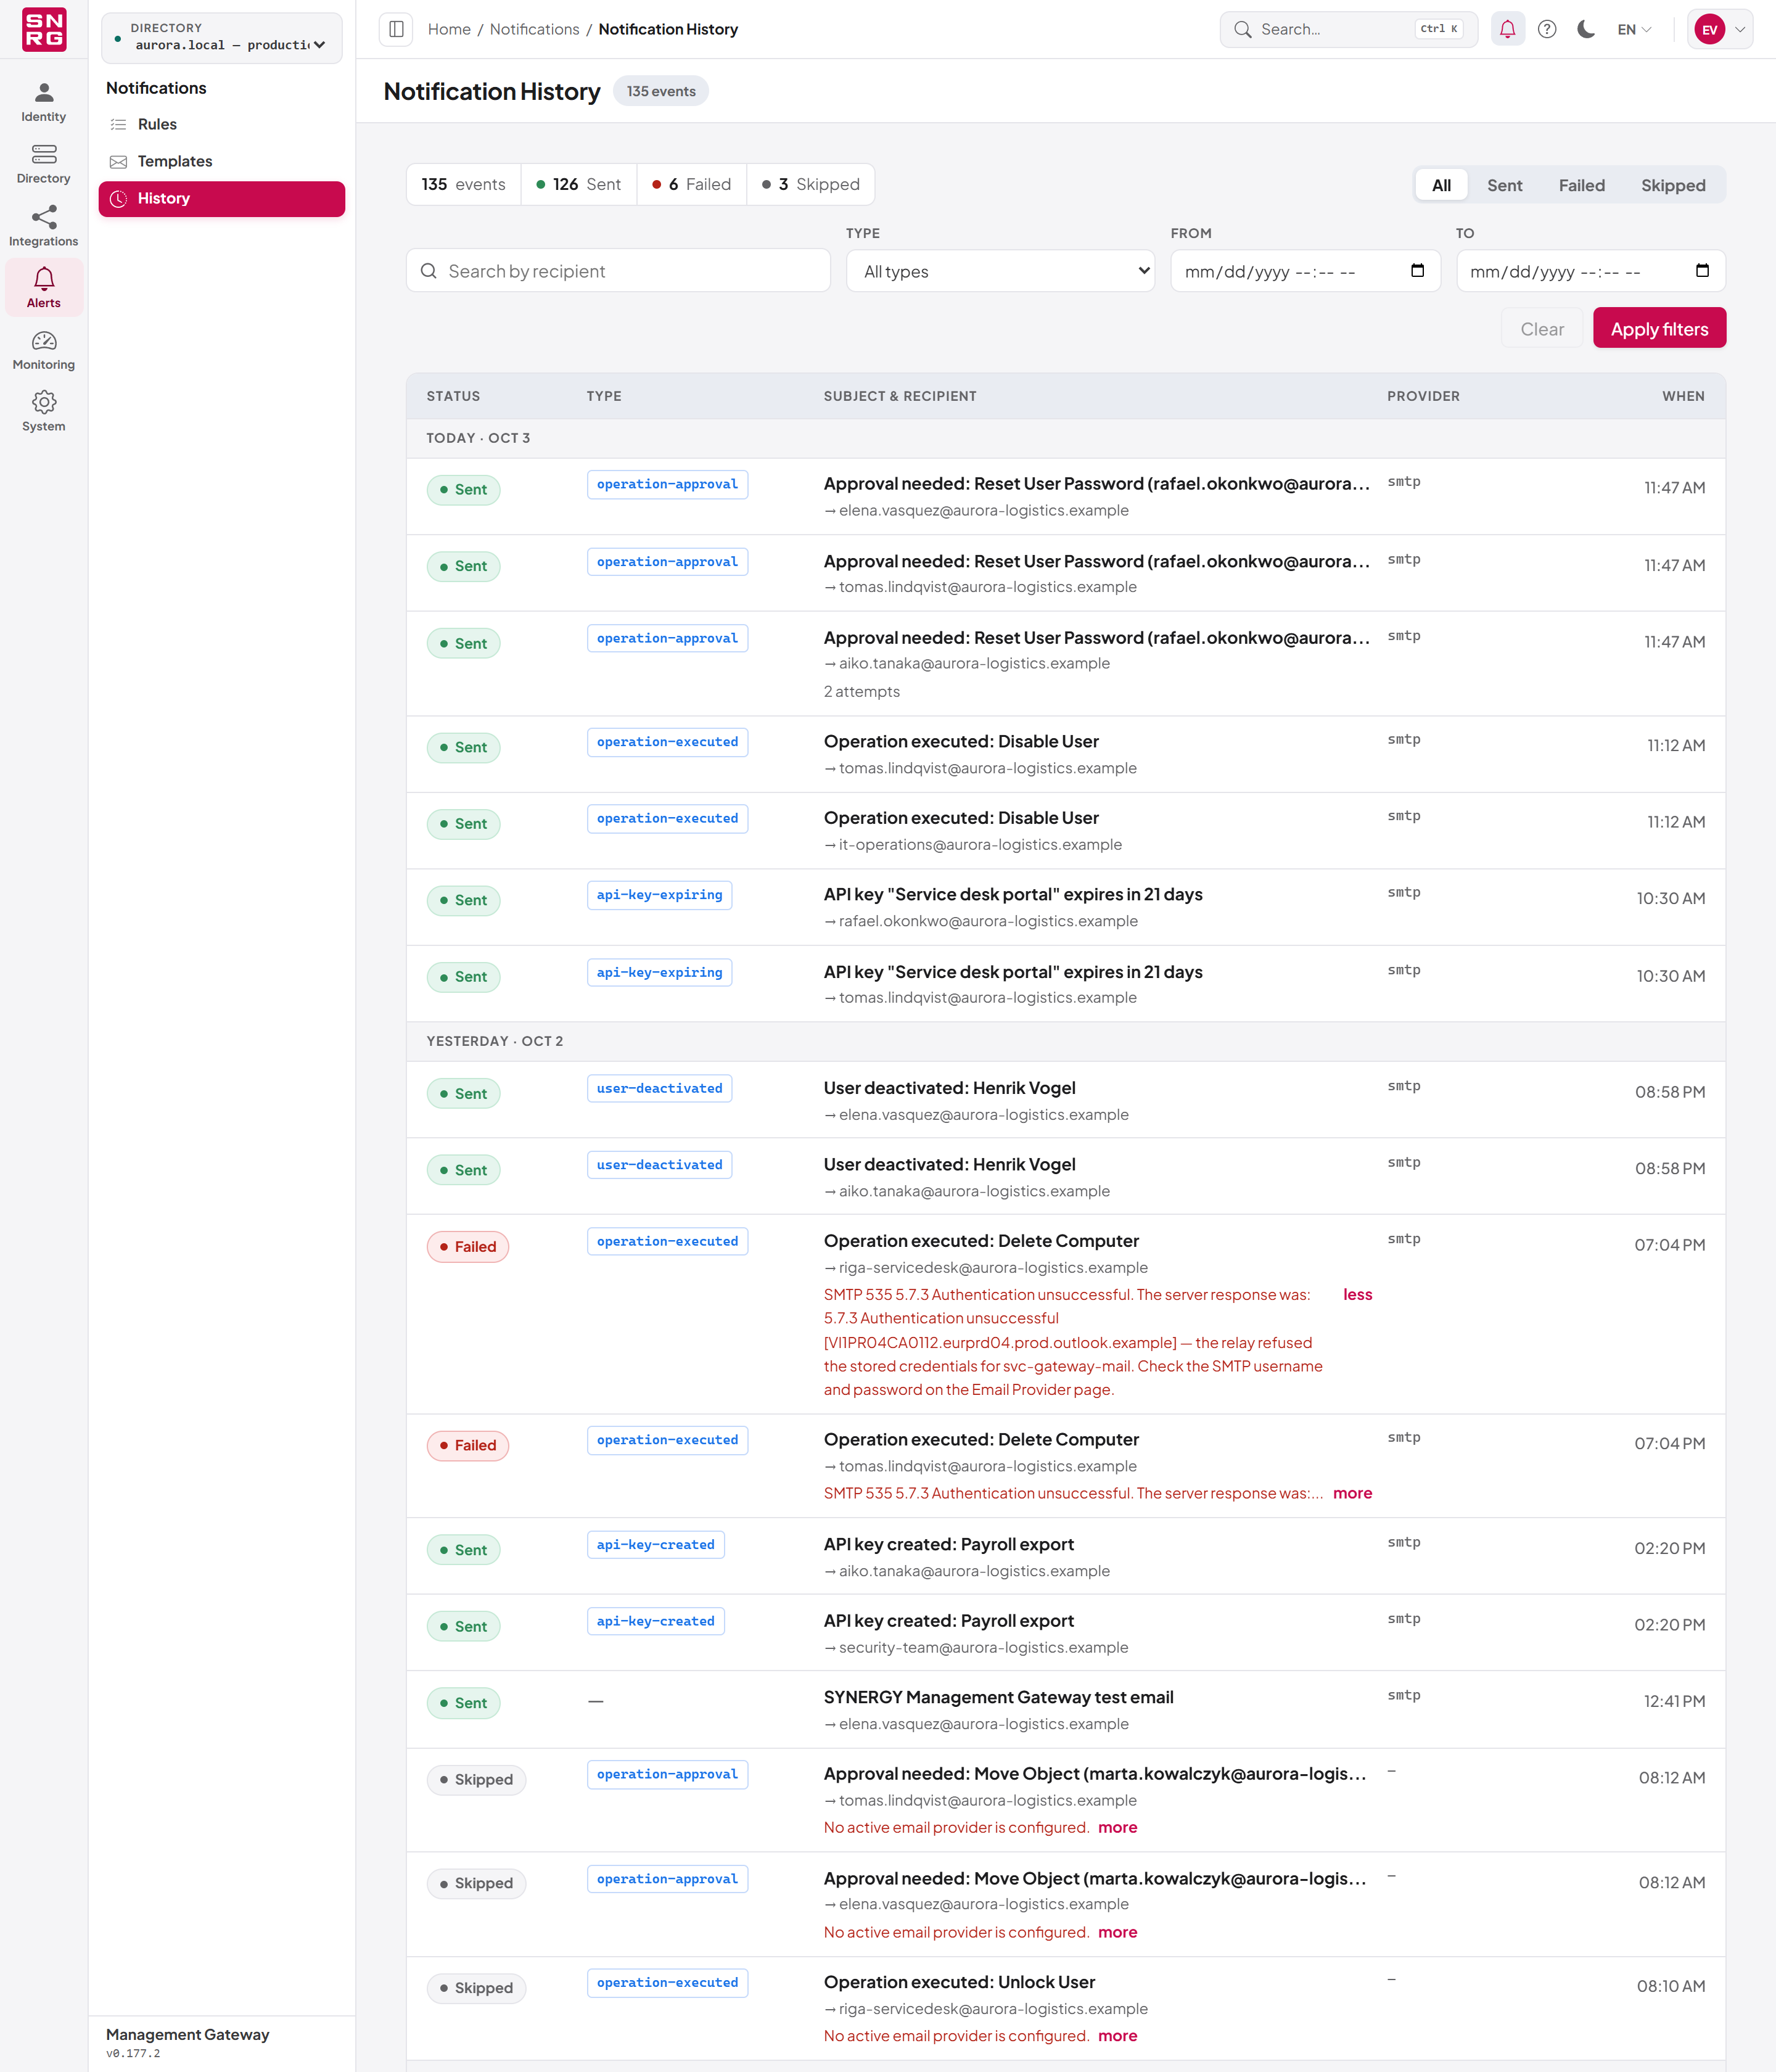
Task: Open the Identity section in sidebar
Action: [44, 103]
